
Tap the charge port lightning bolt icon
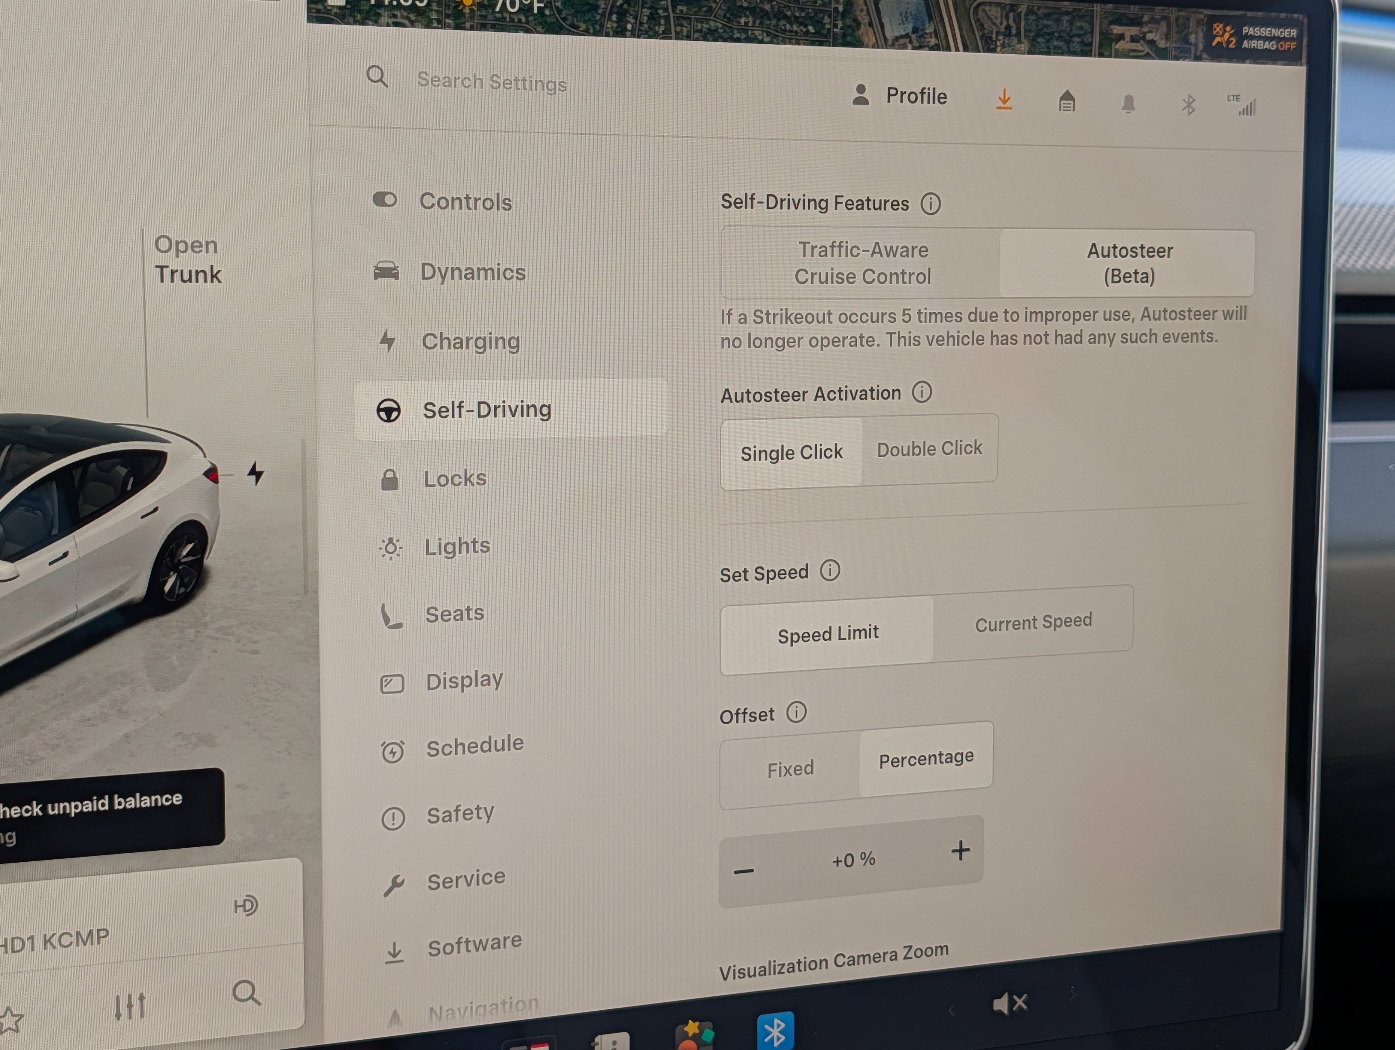tap(255, 473)
